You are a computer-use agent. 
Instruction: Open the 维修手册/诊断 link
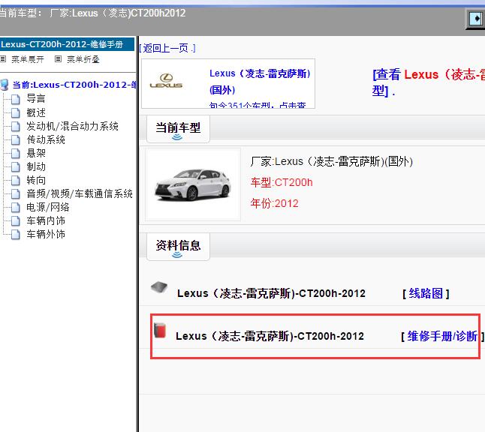pos(442,336)
